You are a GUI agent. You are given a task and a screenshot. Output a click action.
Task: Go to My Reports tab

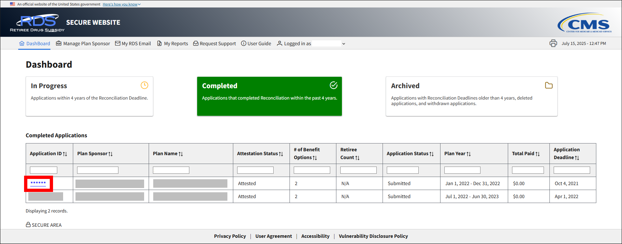coord(172,44)
